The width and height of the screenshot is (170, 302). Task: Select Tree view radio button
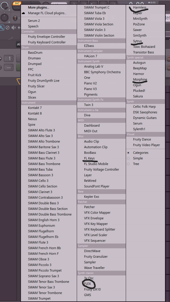[x=128, y=164]
